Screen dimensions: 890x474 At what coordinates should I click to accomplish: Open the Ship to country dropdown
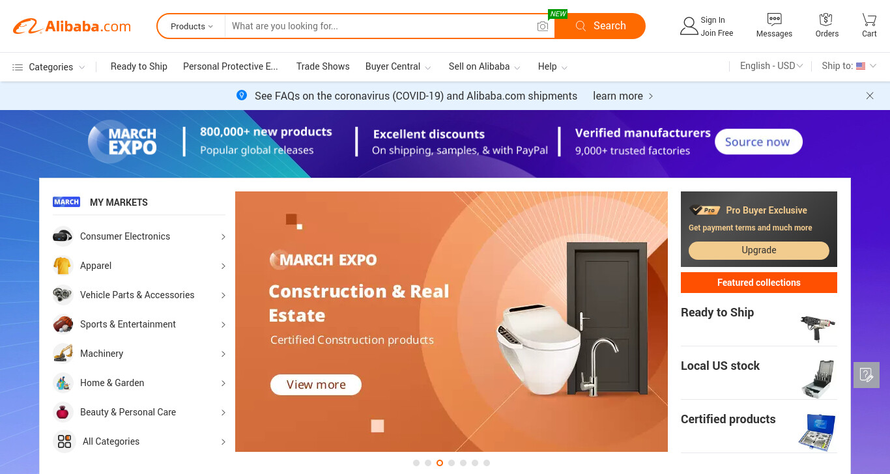tap(849, 66)
